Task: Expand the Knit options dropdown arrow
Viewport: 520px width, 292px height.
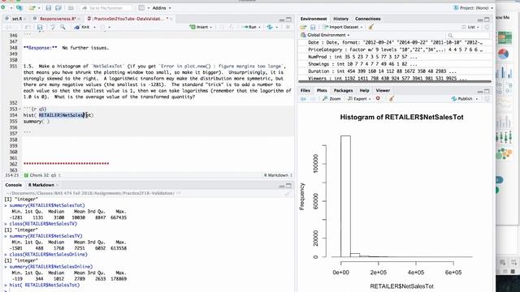Action: click(94, 27)
